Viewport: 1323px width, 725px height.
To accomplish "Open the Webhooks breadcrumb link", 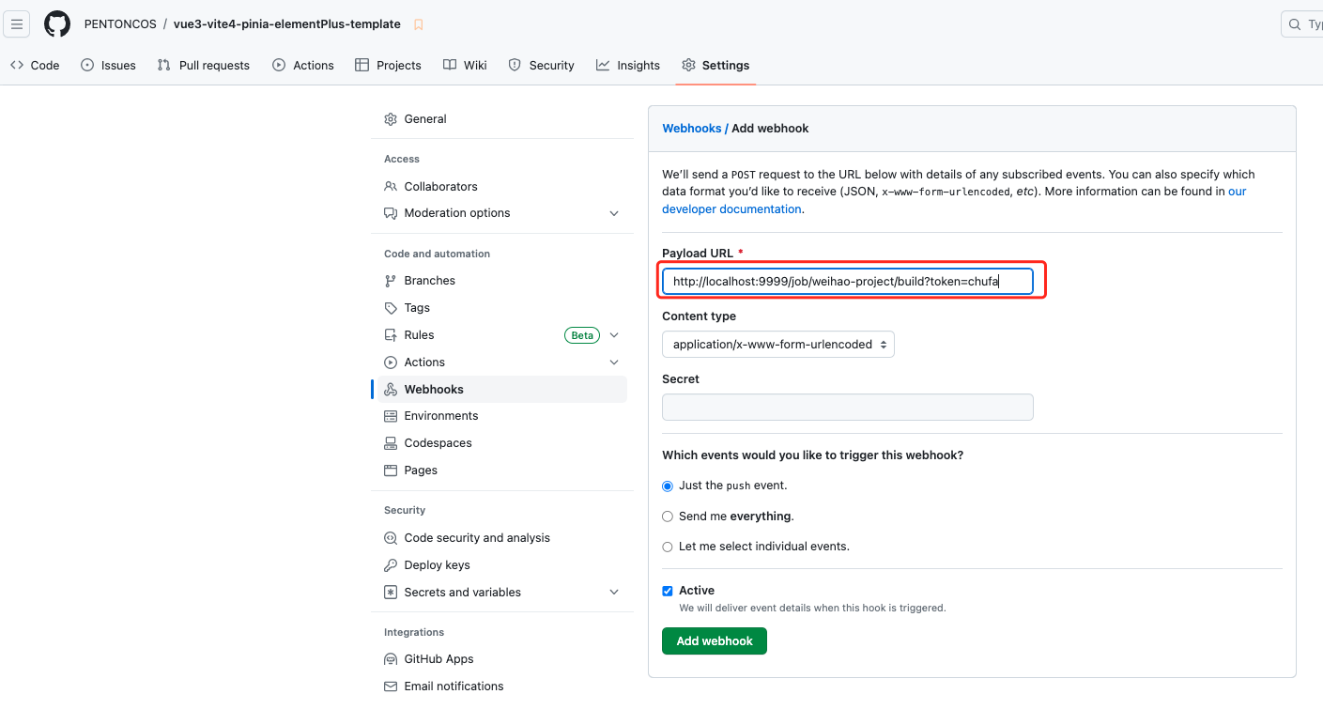I will (692, 129).
